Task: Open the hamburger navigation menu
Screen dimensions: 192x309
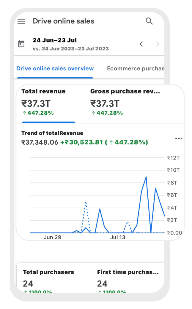Action: point(21,21)
